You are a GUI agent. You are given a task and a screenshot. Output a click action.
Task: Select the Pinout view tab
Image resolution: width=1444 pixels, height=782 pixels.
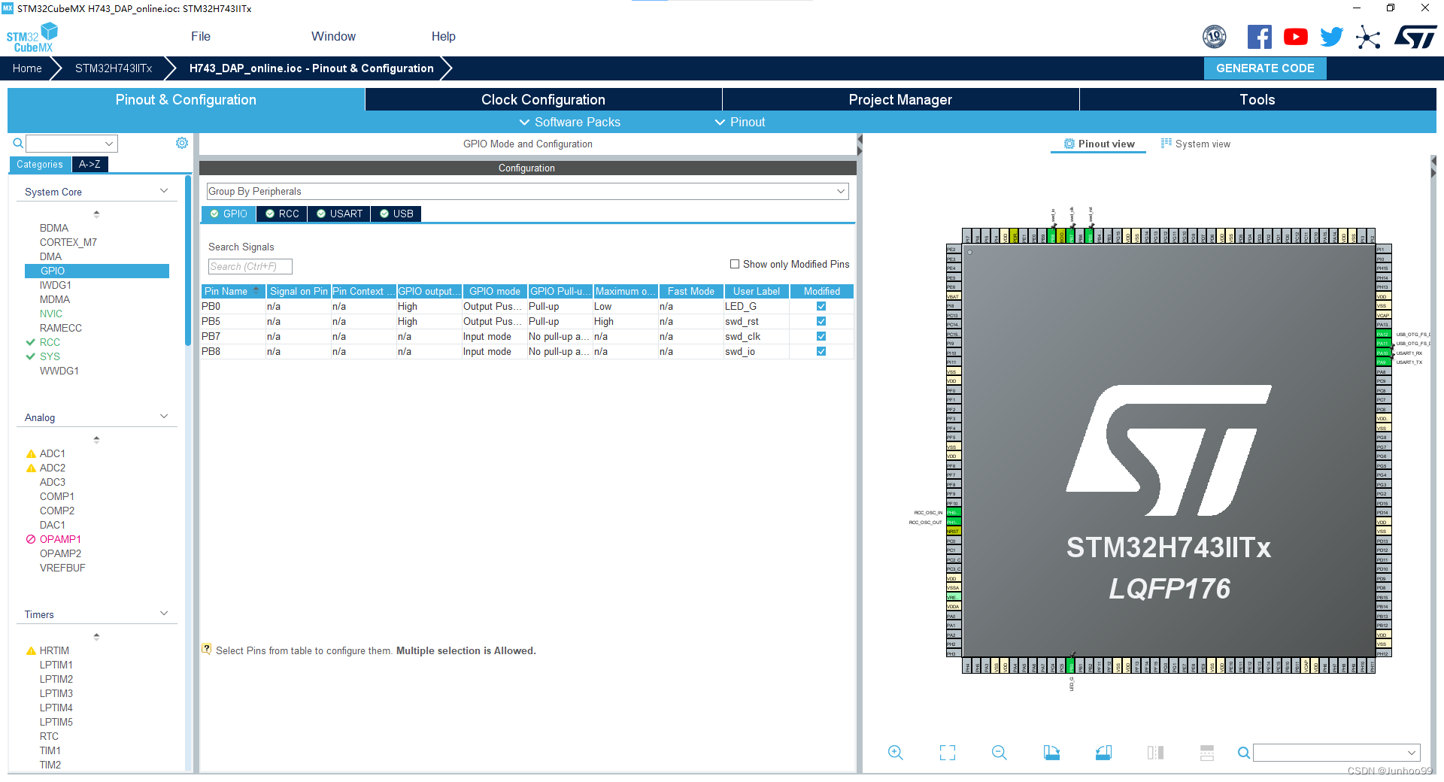[1099, 144]
